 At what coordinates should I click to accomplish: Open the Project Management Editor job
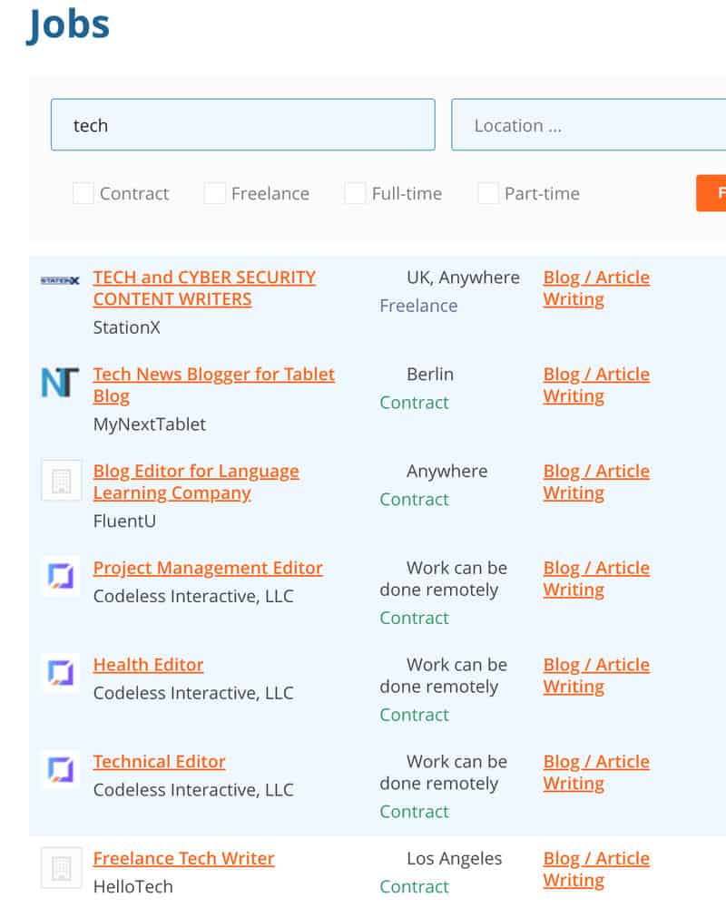click(208, 568)
